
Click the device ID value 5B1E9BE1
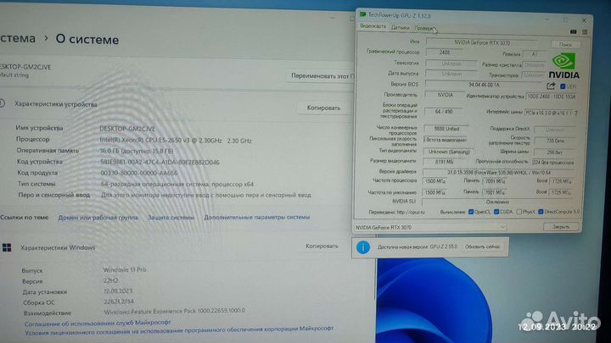pyautogui.click(x=160, y=162)
